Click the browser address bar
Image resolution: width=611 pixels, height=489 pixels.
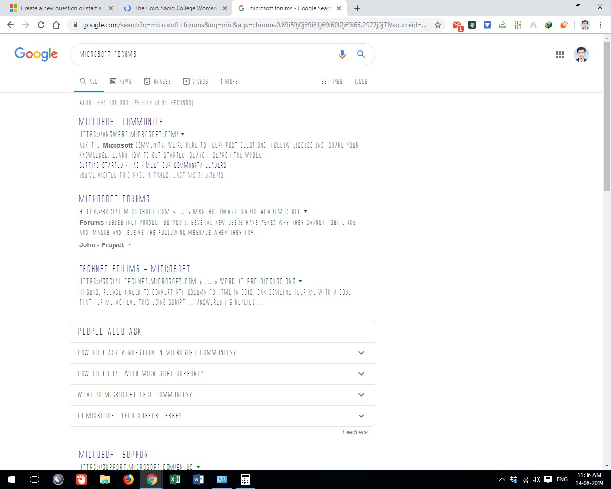click(255, 25)
